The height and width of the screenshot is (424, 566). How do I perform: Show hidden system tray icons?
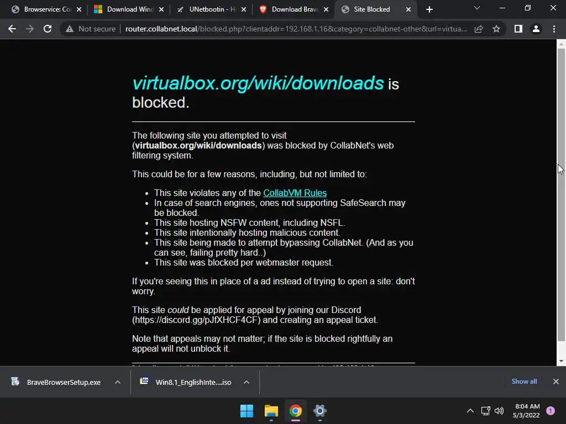[470, 411]
